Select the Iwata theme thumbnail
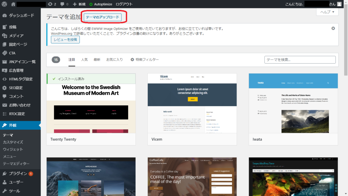 coord(293,103)
